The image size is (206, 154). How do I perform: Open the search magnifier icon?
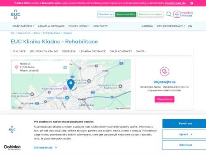point(169,14)
